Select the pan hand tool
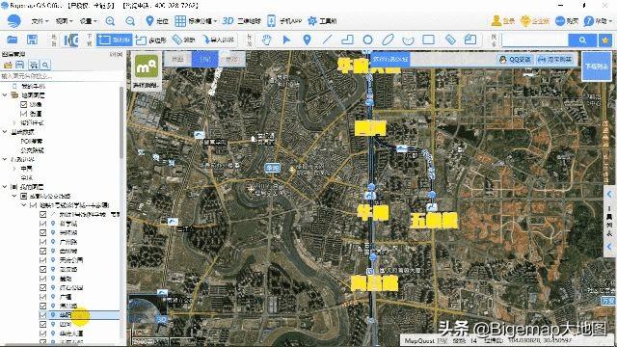The image size is (617, 347). tap(267, 40)
